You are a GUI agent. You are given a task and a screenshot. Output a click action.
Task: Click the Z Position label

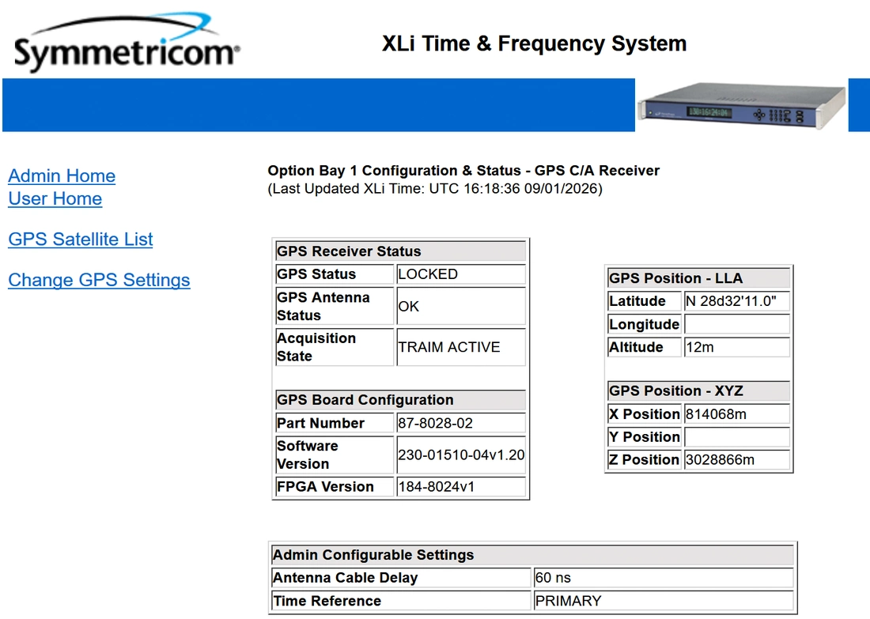click(644, 460)
